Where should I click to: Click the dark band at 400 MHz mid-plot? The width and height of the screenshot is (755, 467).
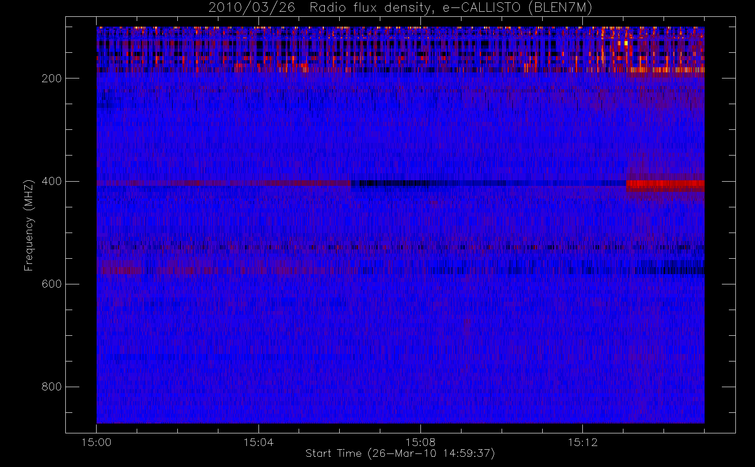pyautogui.click(x=488, y=184)
